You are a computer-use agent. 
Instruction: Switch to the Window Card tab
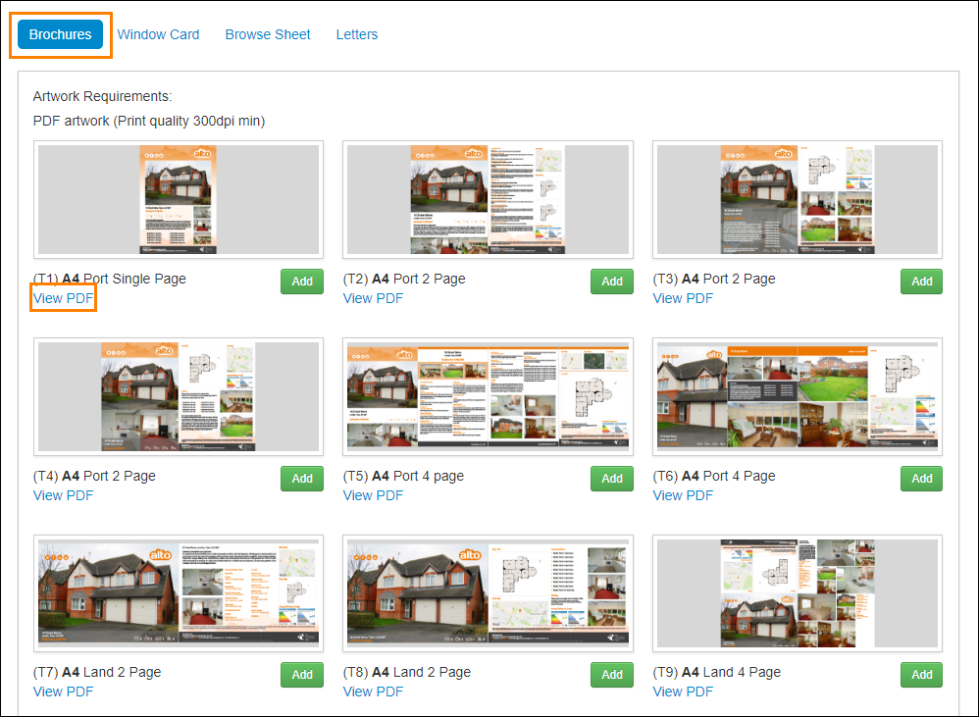(158, 34)
